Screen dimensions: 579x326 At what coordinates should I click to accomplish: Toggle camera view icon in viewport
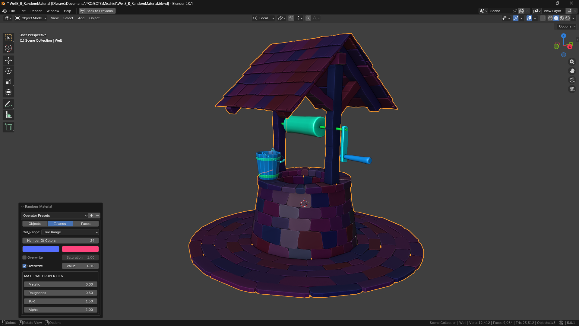point(572,80)
